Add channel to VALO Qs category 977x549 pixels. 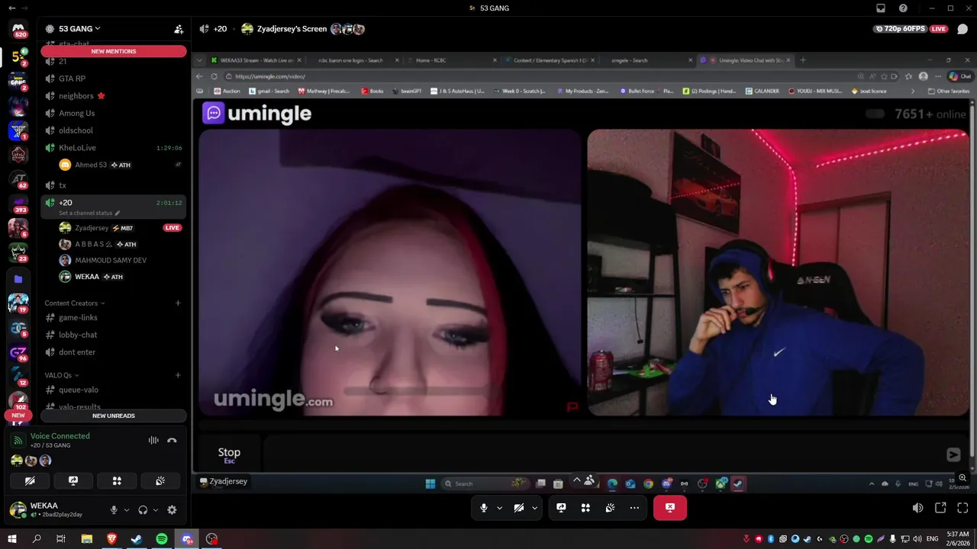click(178, 375)
